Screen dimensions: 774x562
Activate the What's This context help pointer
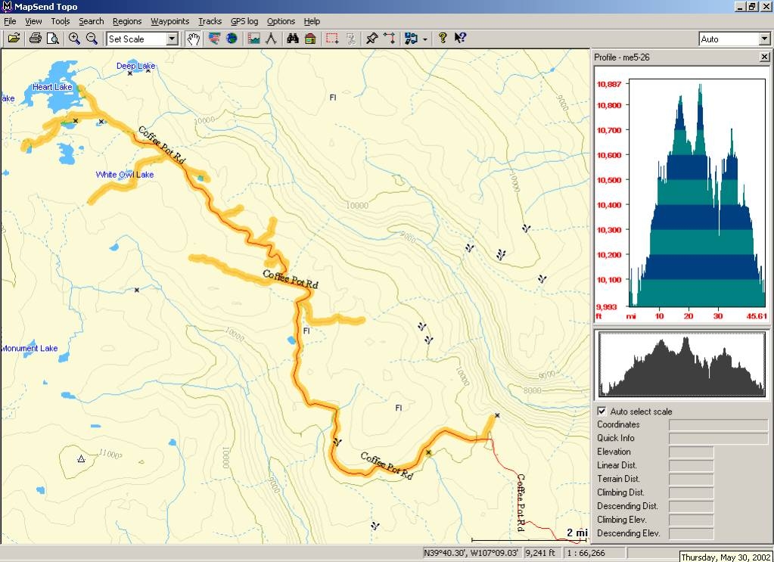click(x=459, y=39)
